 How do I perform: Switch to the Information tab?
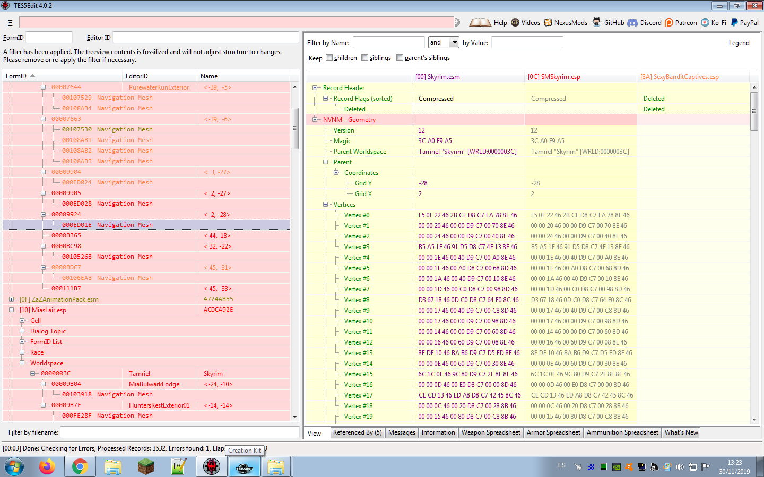438,432
